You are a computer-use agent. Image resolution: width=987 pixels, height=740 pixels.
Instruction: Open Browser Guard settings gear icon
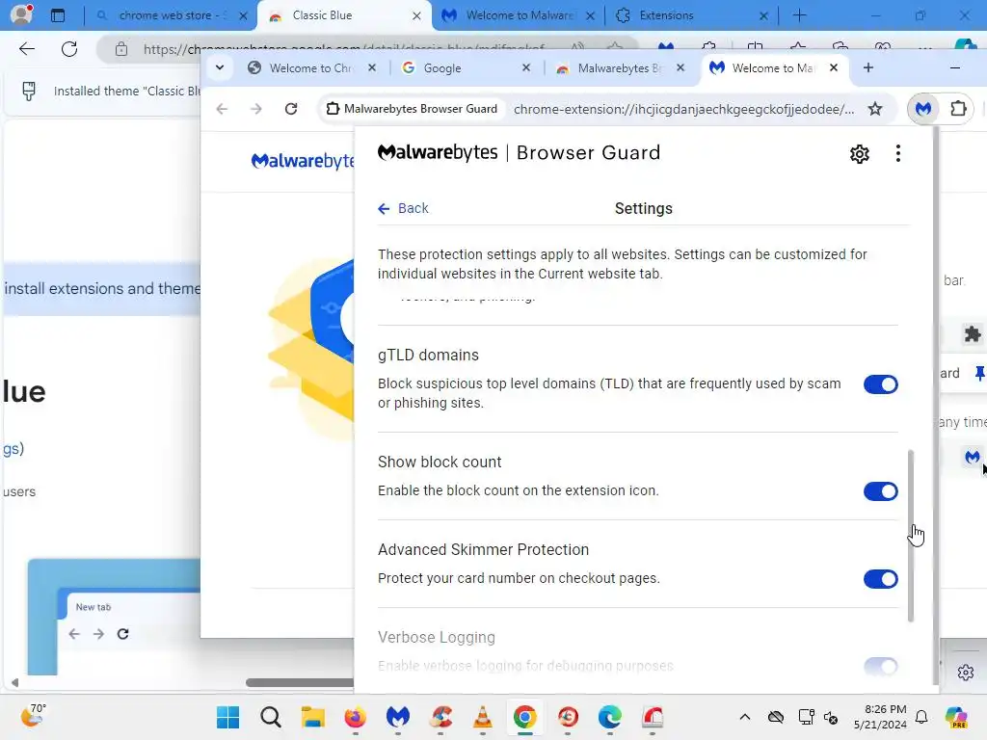(859, 153)
